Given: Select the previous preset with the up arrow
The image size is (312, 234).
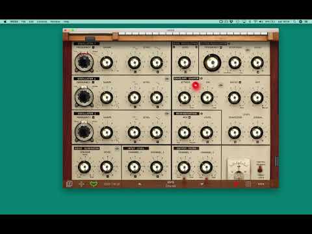Looking at the screenshot, I should (140, 184).
